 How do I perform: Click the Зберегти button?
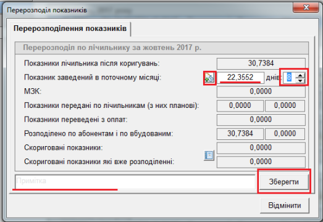[284, 182]
